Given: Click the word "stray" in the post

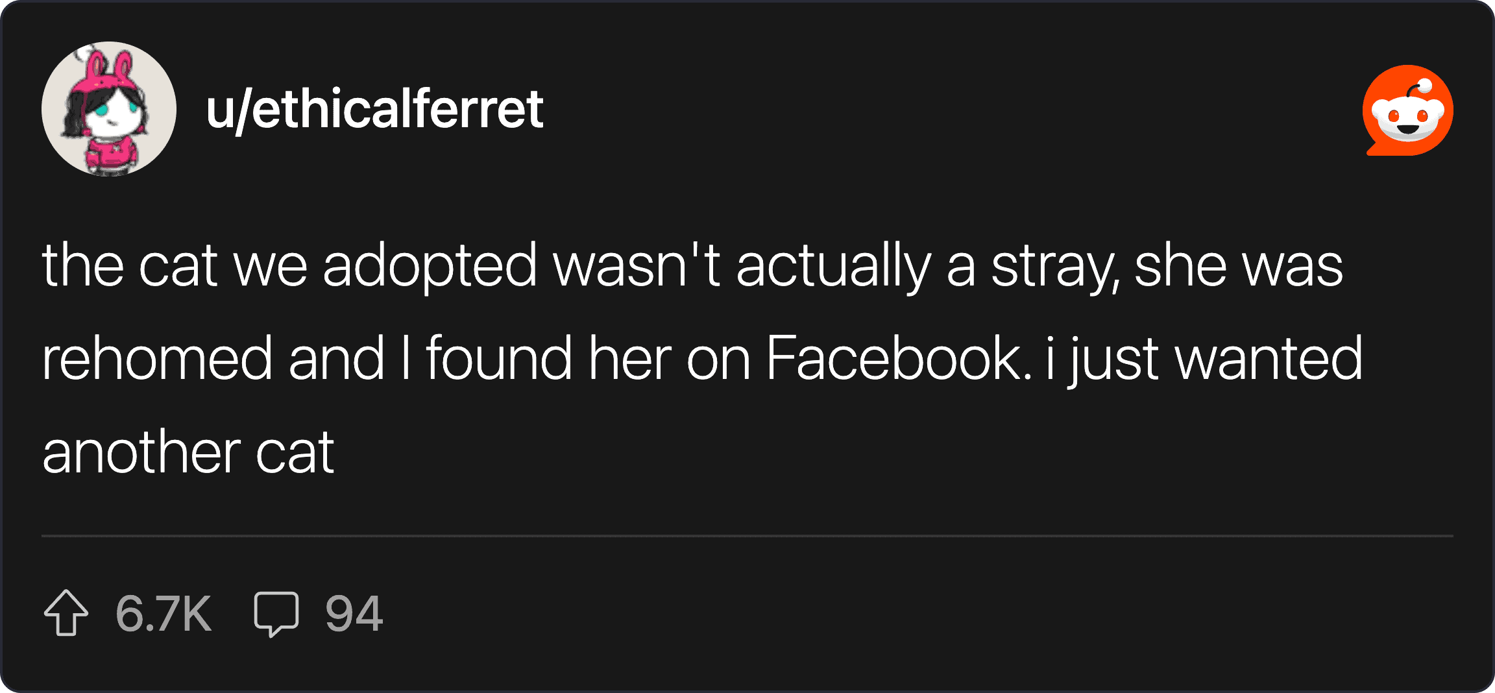Looking at the screenshot, I should coord(1054,266).
